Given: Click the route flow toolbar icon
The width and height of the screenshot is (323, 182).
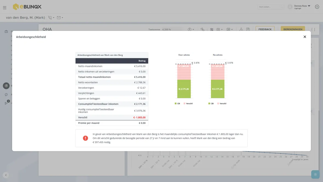Looking at the screenshot, I should 203,29.
